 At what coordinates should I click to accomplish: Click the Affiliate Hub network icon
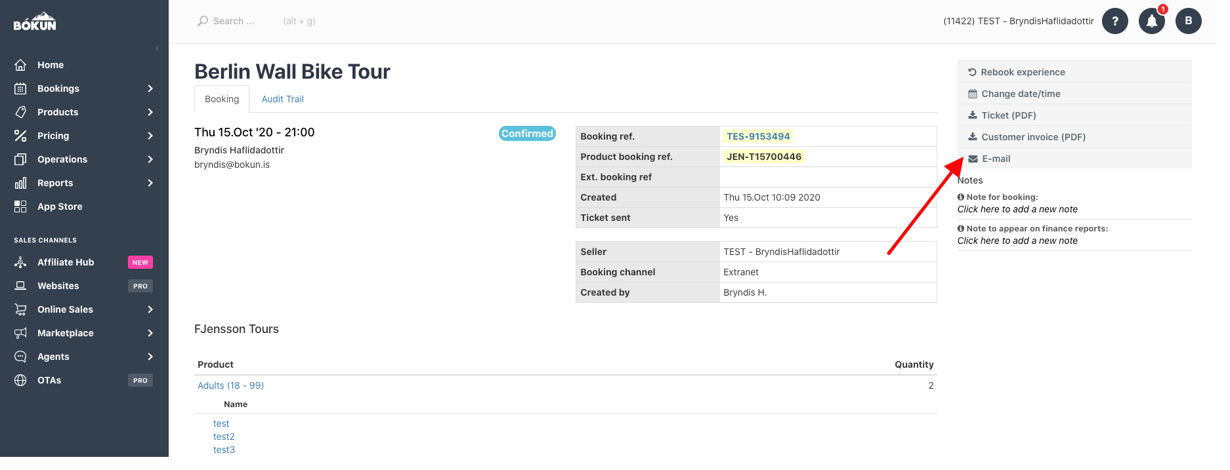(20, 262)
